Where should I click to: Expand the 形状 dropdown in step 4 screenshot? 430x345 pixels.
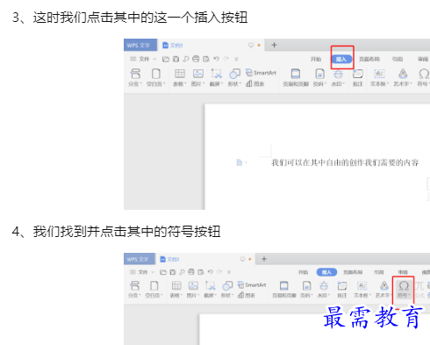(x=233, y=295)
